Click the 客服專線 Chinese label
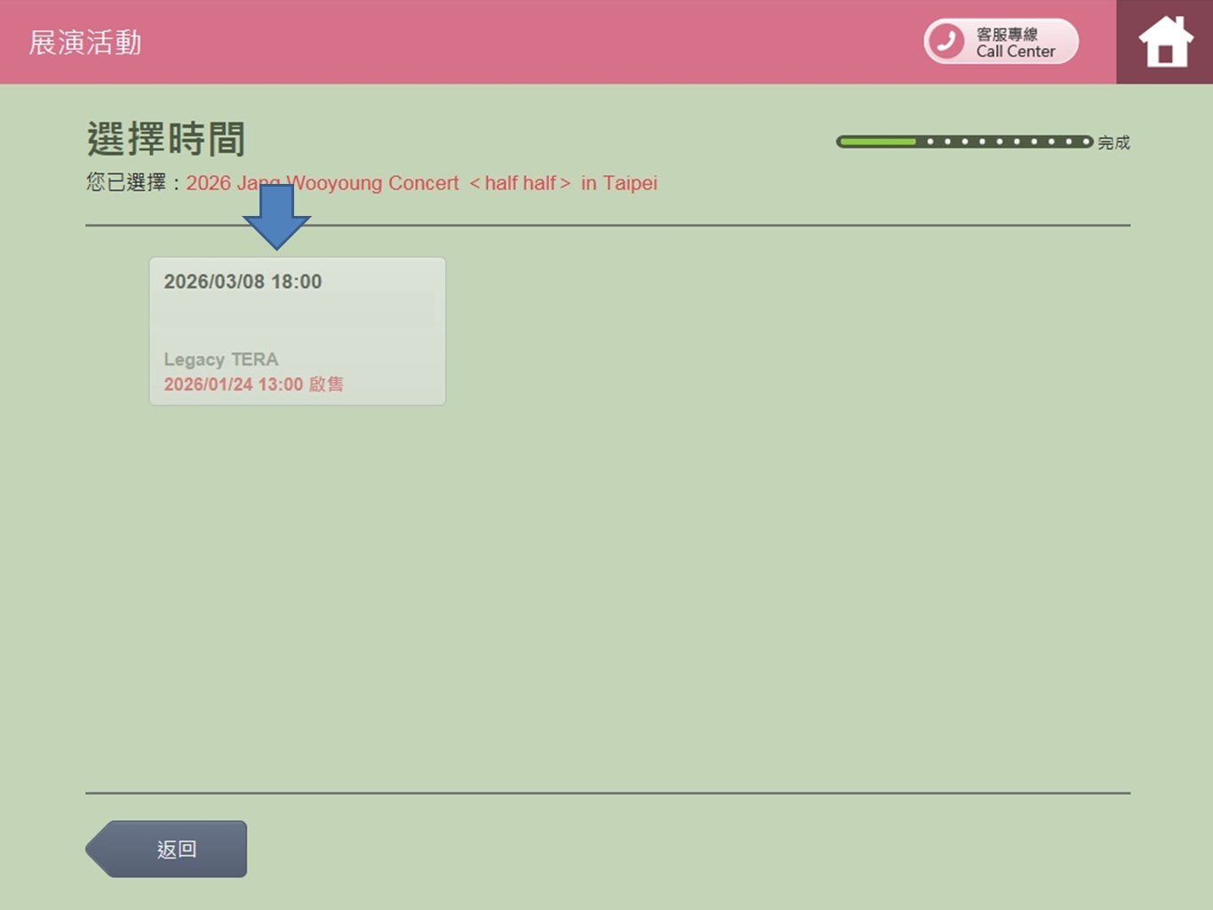1213x910 pixels. pyautogui.click(x=1007, y=34)
